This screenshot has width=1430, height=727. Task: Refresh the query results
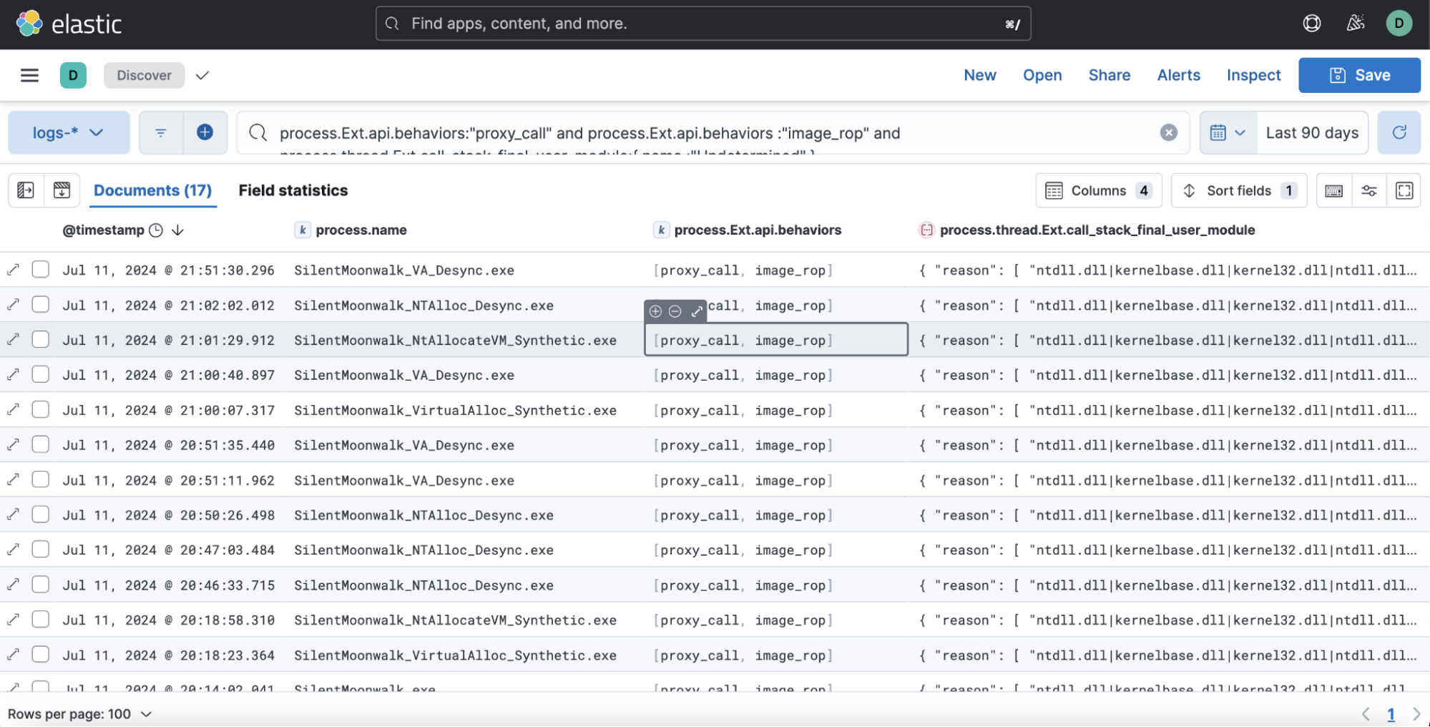click(1399, 132)
